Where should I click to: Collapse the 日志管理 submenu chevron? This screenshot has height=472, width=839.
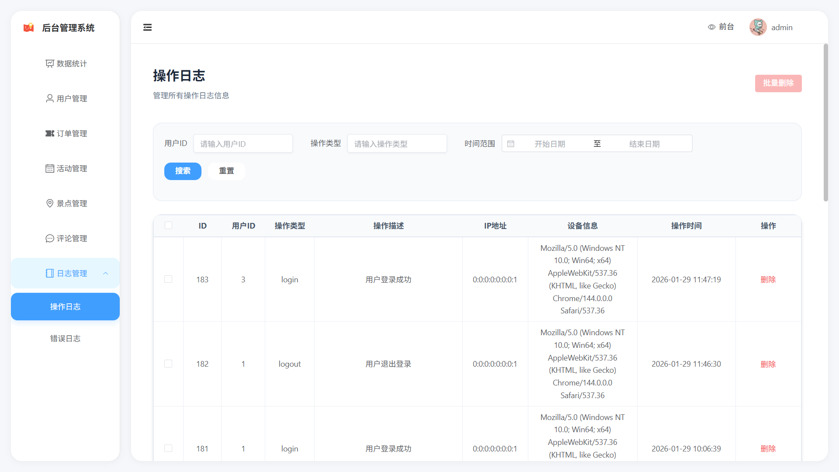[x=105, y=274]
